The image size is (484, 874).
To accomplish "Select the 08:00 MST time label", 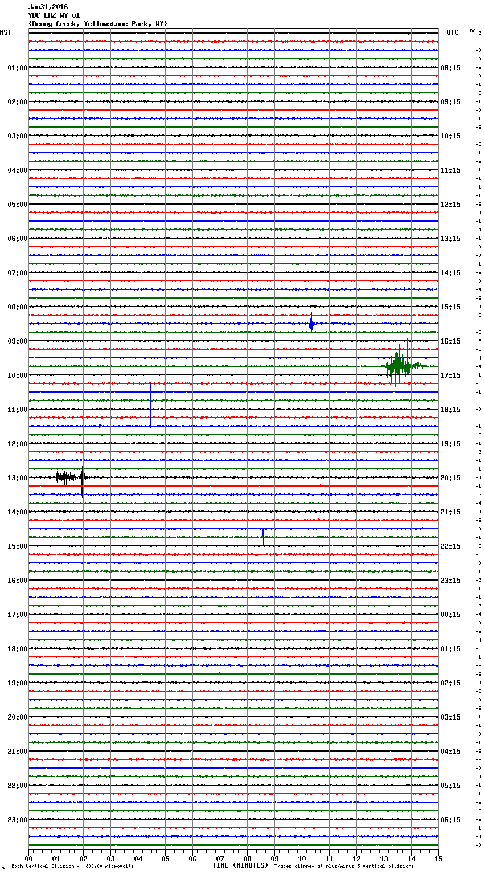I will click(18, 307).
